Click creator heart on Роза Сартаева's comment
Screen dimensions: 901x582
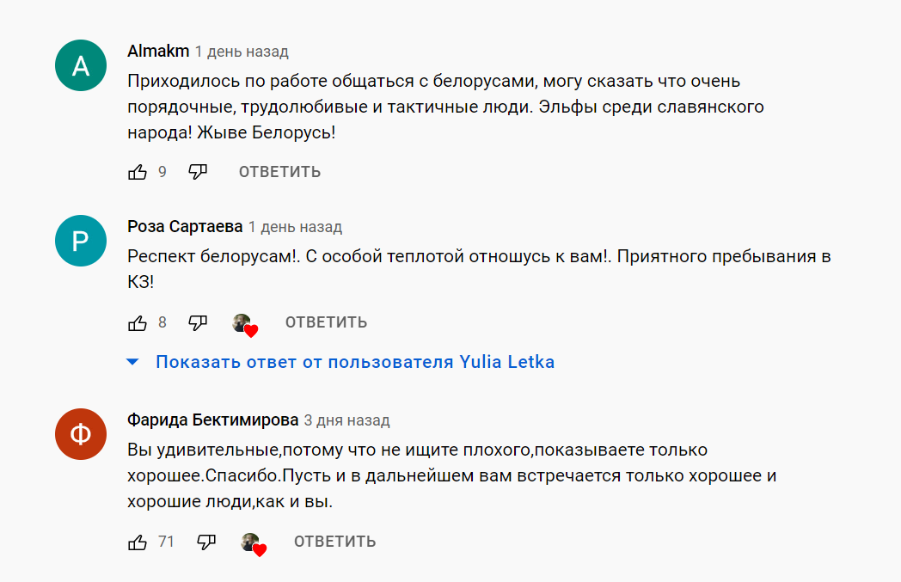click(245, 324)
